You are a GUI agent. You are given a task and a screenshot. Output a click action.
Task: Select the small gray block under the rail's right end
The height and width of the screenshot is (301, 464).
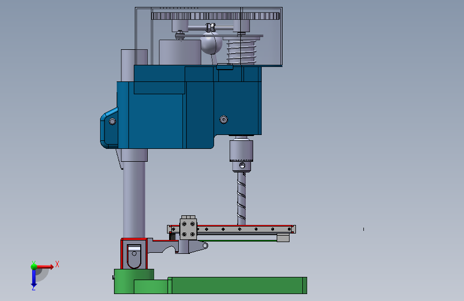point(283,238)
